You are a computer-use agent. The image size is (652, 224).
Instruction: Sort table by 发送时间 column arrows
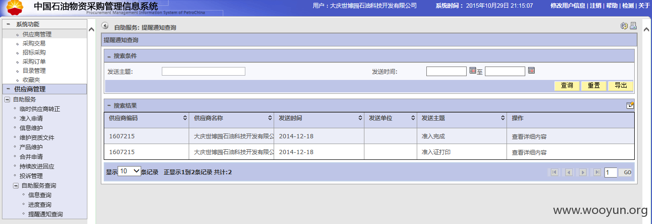(360, 118)
